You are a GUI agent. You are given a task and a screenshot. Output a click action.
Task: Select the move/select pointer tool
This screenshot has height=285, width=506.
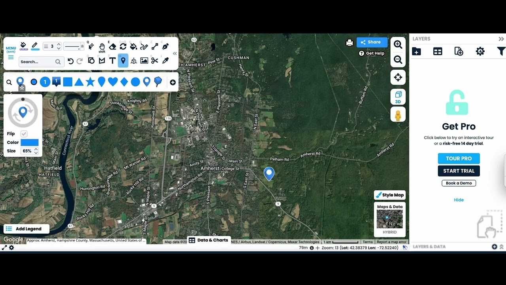tap(91, 46)
